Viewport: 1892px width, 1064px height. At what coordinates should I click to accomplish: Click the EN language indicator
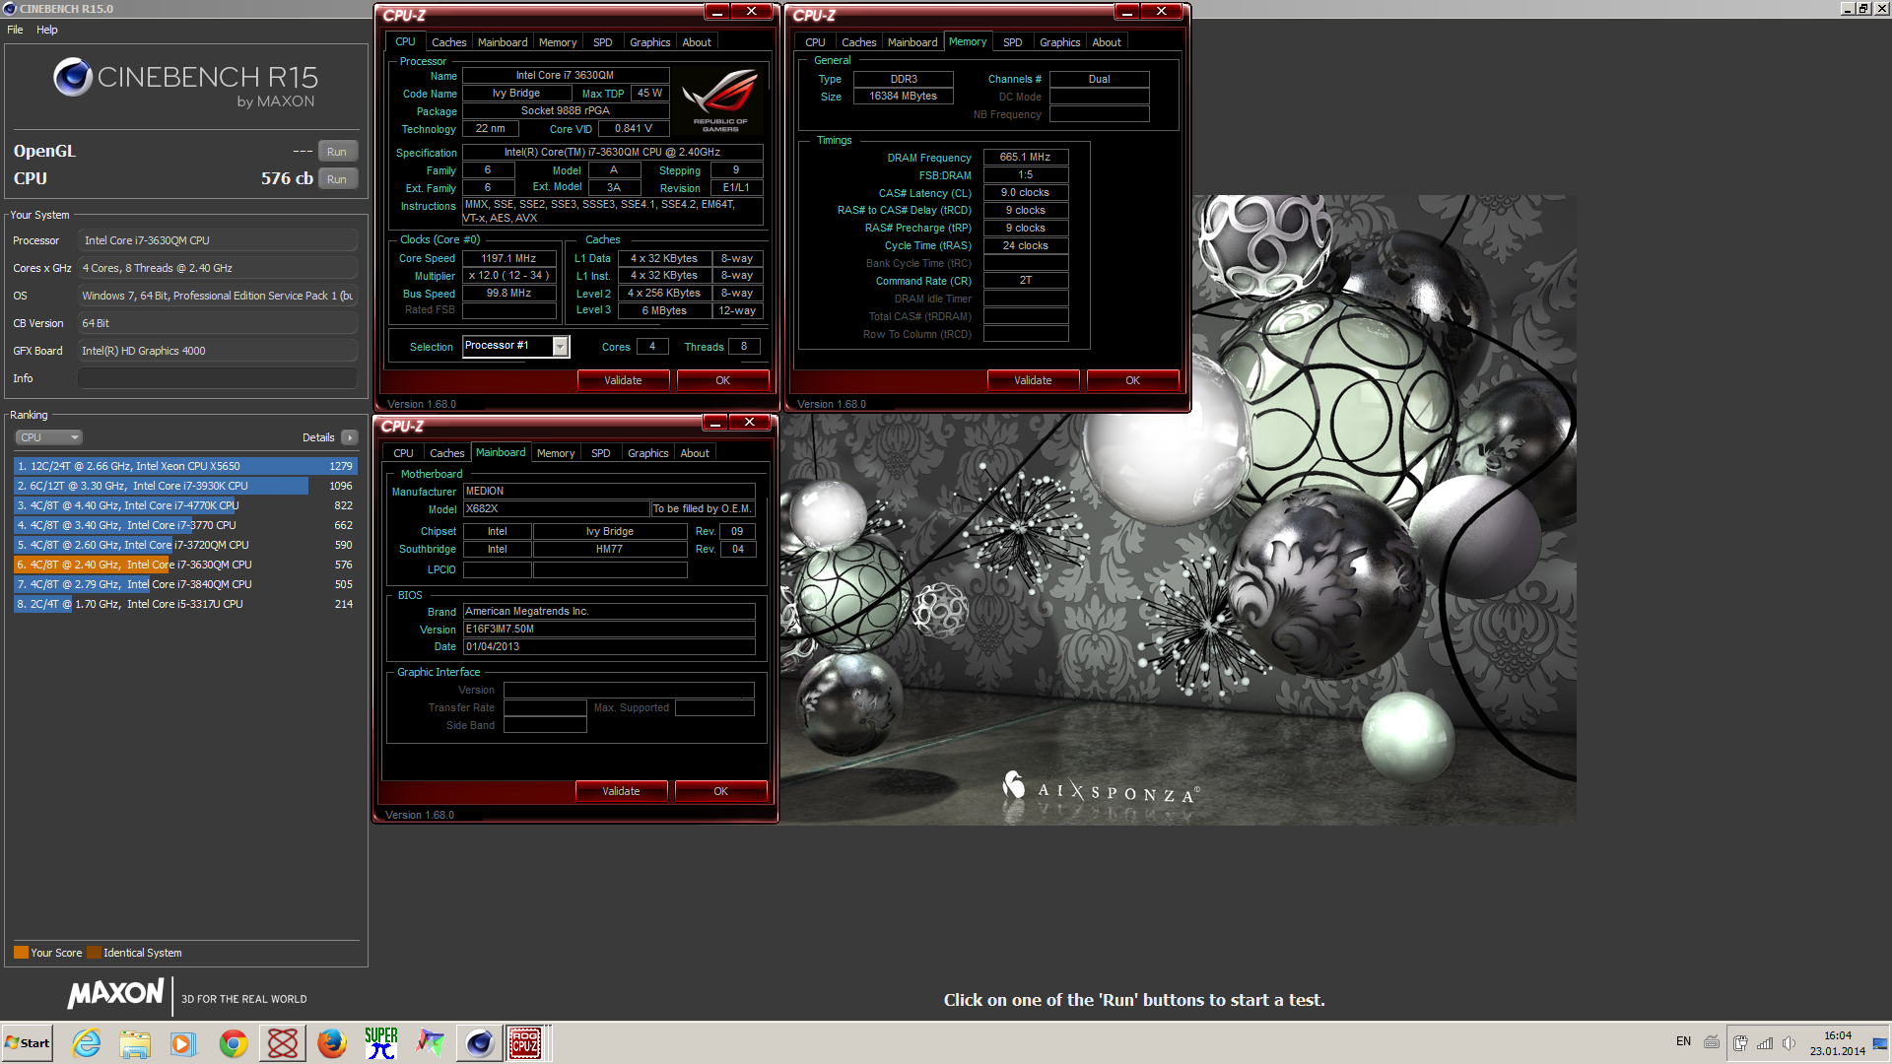coord(1683,1042)
